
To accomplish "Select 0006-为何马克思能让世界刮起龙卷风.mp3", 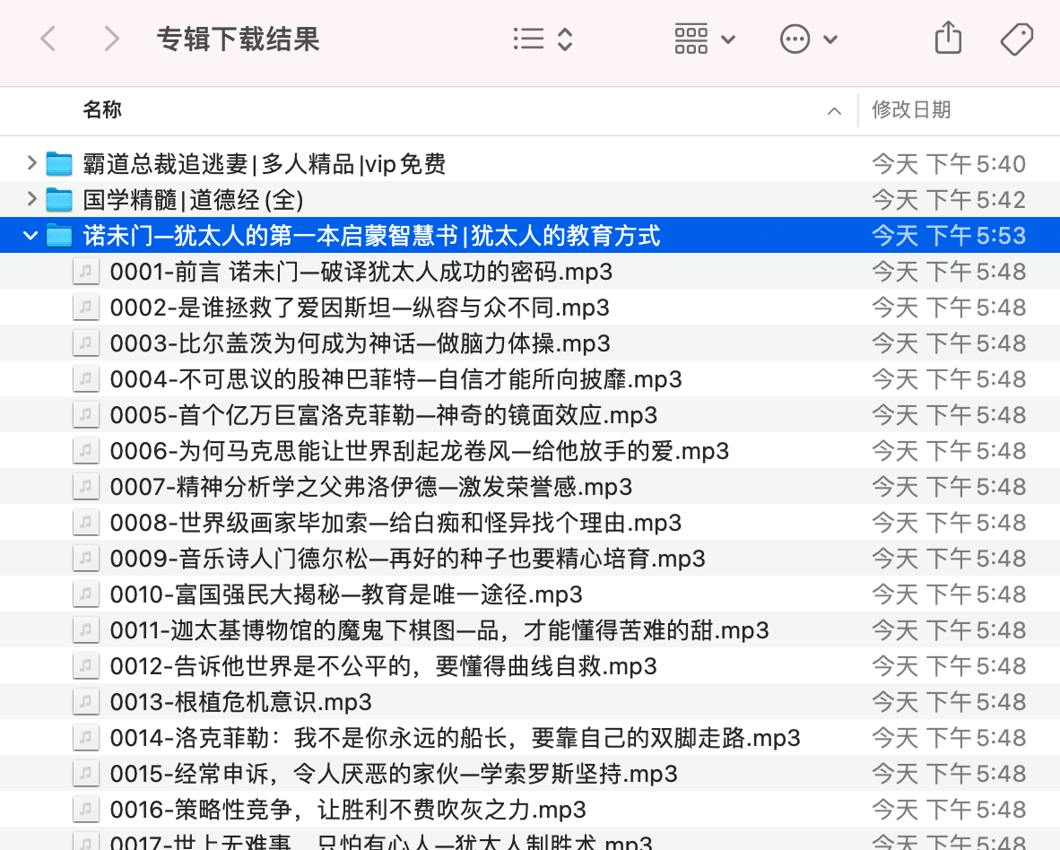I will point(420,451).
